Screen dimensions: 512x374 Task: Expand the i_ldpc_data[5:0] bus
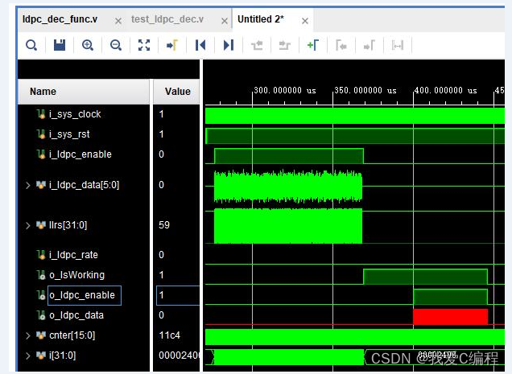(x=29, y=185)
